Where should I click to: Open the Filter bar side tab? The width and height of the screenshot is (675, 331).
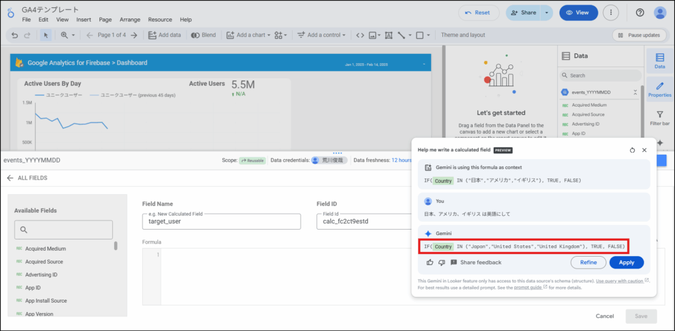coord(659,118)
